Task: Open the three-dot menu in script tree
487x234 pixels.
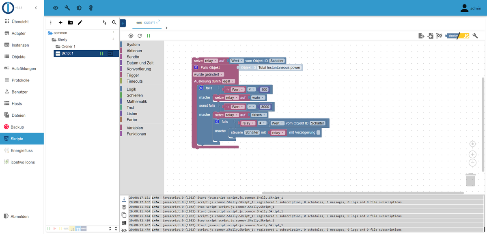Action: click(51, 23)
